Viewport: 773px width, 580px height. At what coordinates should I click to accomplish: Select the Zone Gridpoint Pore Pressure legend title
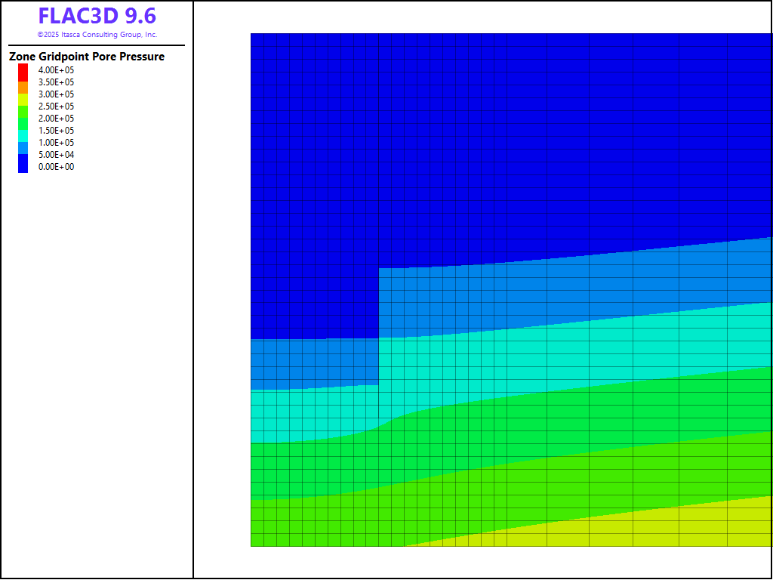coord(87,57)
